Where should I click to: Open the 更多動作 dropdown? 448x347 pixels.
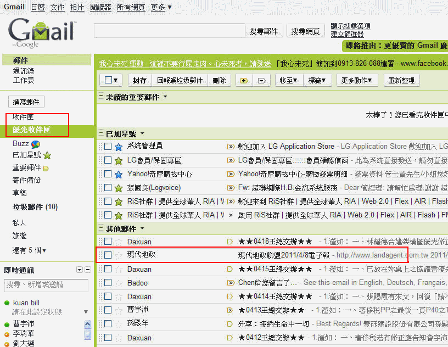point(357,81)
